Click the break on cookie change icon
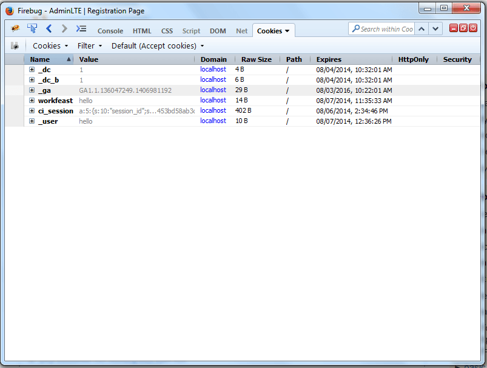 pos(15,46)
